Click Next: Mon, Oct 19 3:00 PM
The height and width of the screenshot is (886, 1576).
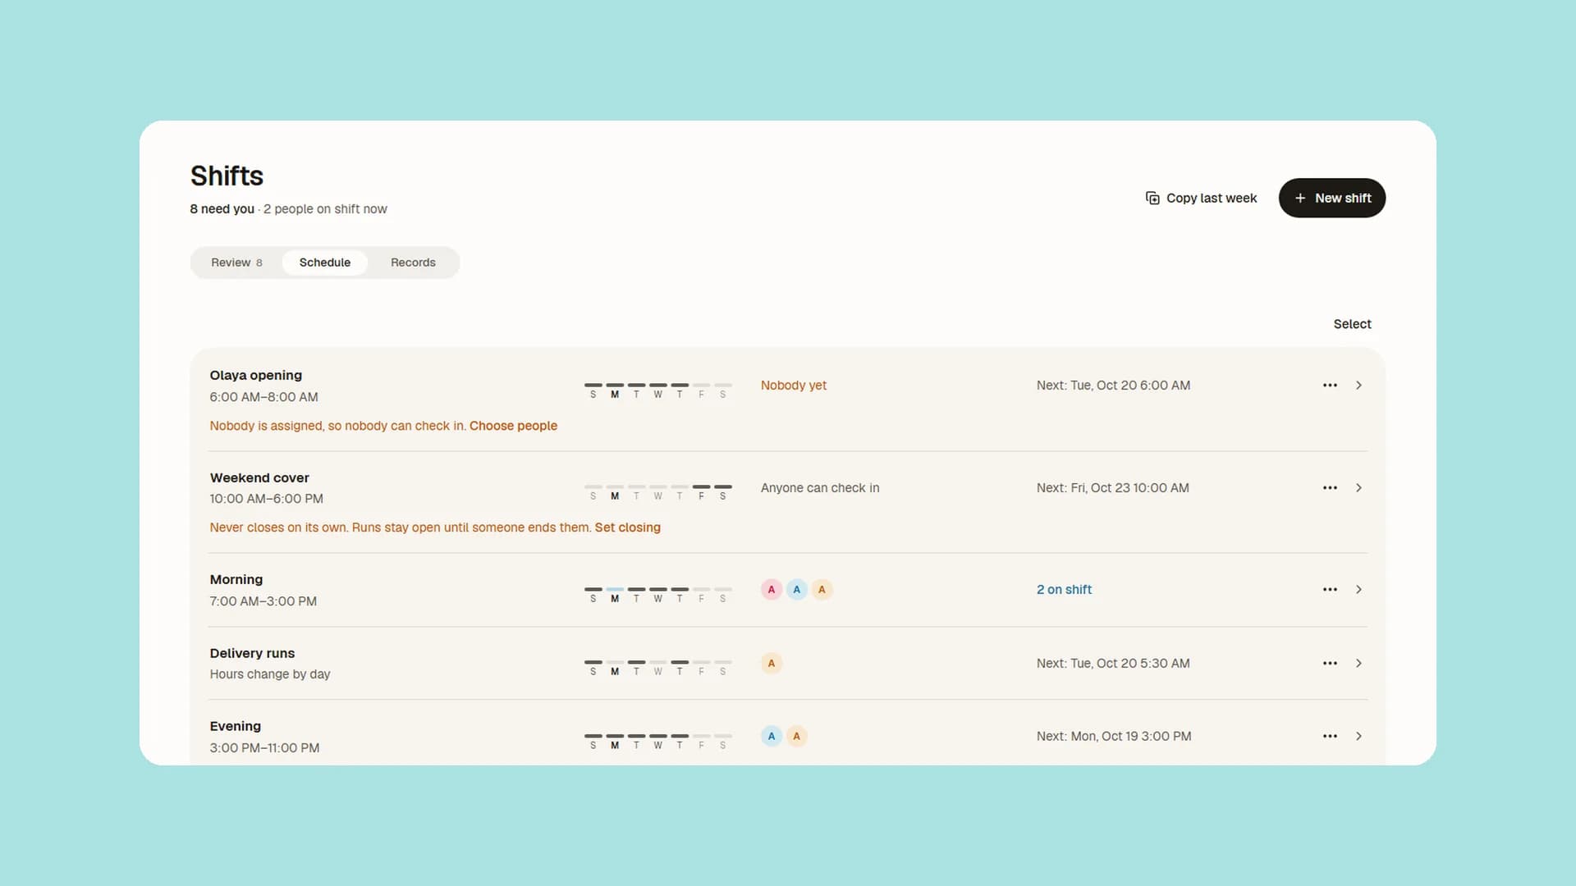point(1114,737)
